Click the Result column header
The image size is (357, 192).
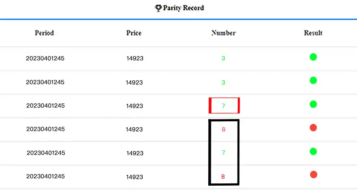pos(313,33)
